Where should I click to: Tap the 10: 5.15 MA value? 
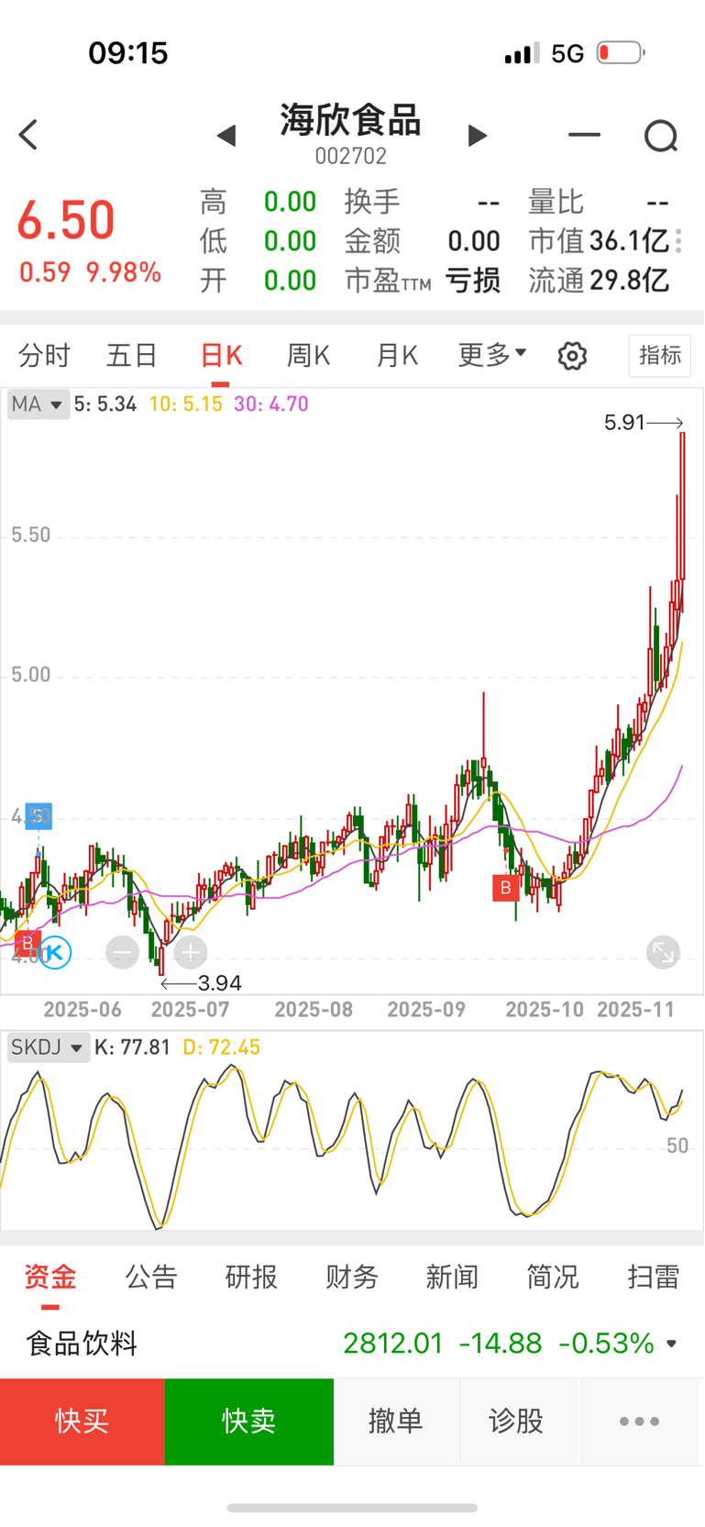coord(186,404)
